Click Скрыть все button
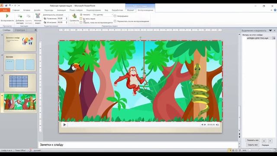 pyautogui.click(x=253, y=145)
